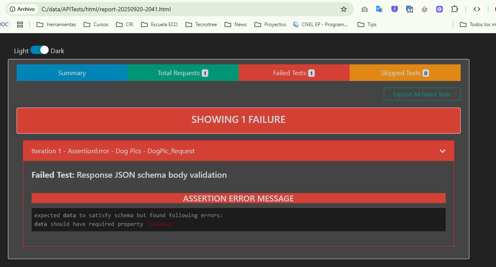Open the Todos los marcadores folder
The height and width of the screenshot is (267, 496).
pos(478,24)
